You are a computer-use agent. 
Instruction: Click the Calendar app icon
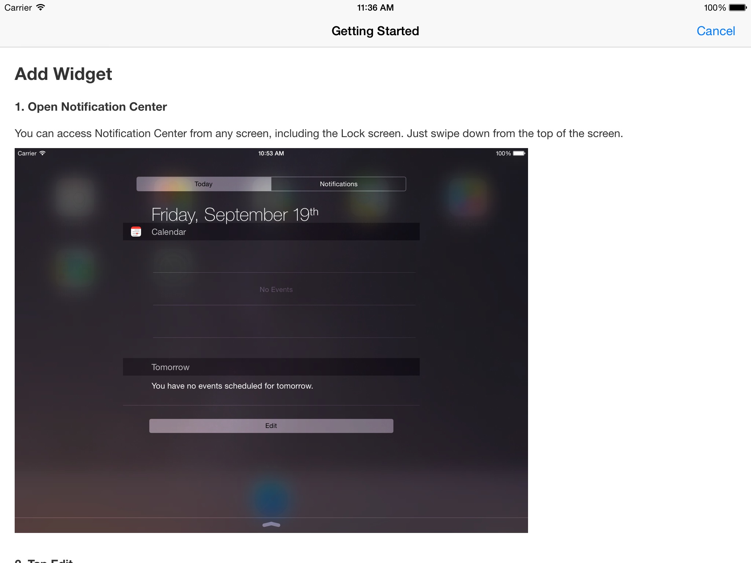pyautogui.click(x=136, y=232)
